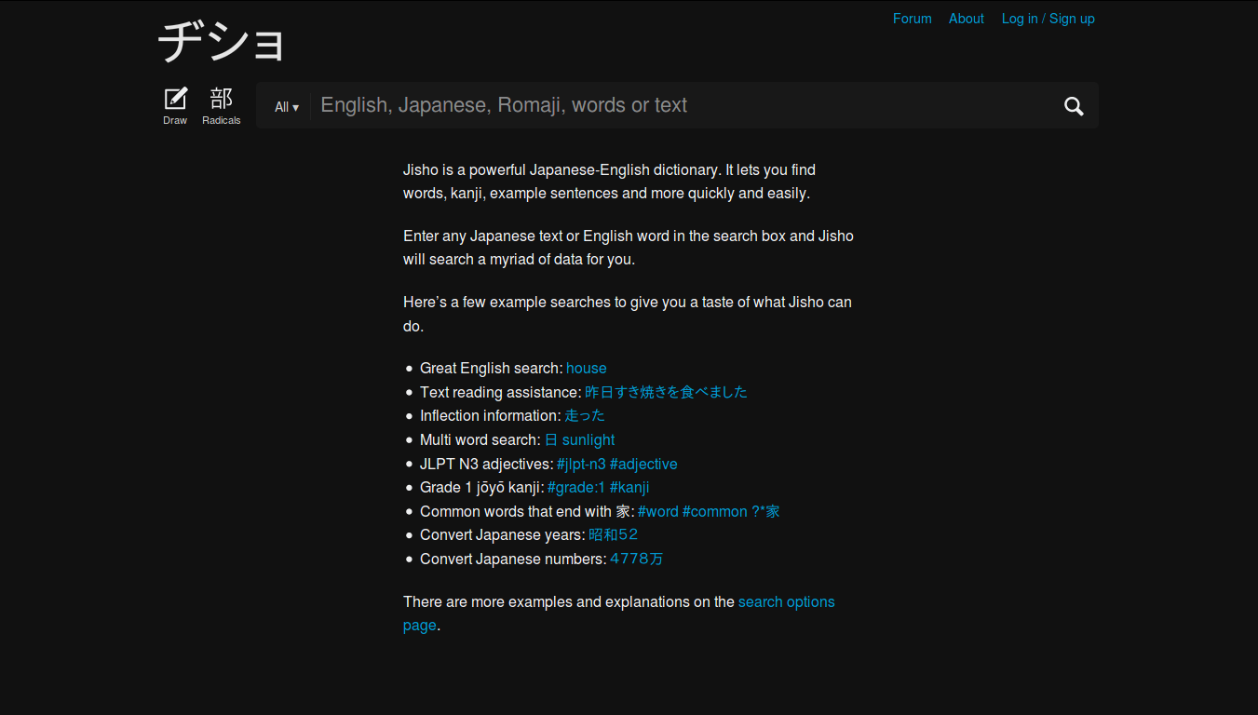Viewport: 1258px width, 715px height.
Task: Convert the Japanese number 4778万
Action: [637, 559]
